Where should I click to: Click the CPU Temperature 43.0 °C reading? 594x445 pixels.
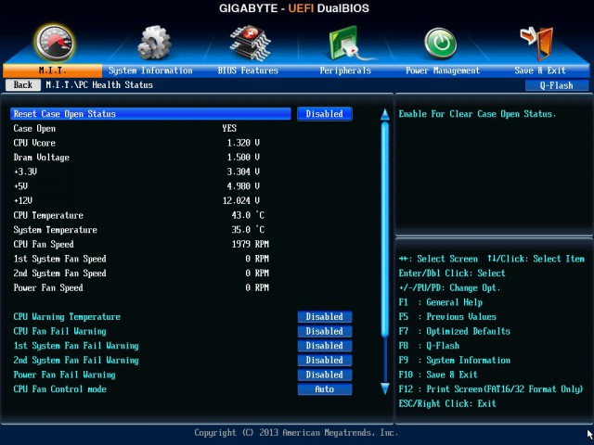[x=248, y=215]
